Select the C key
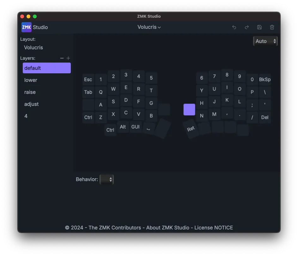Screen dimensions: 298x256 126,113
